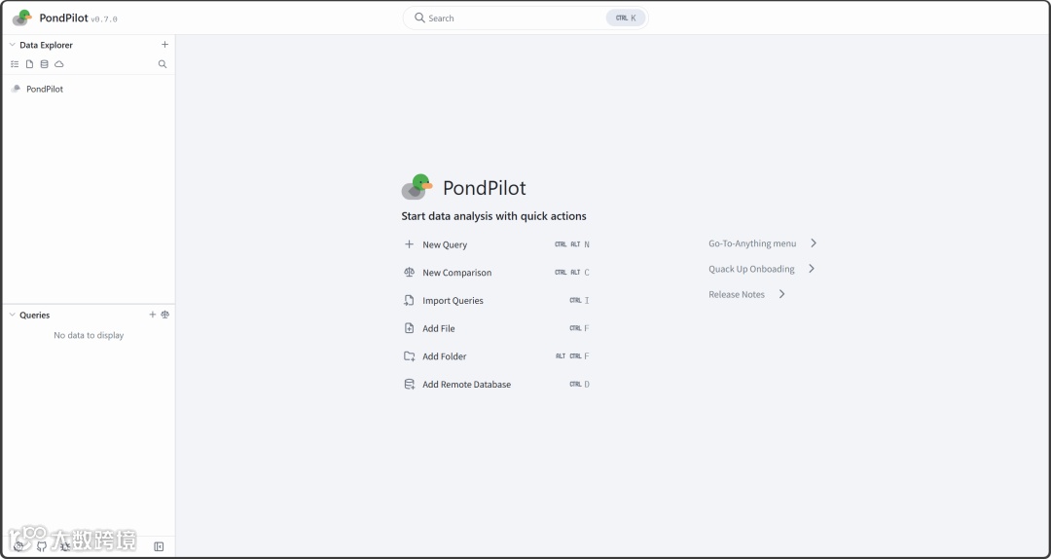1051x559 pixels.
Task: Report a bug via bug icon
Action: pos(65,546)
